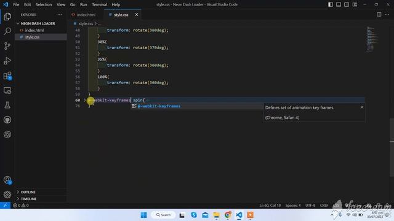Screen dimensions: 394x221
Task: Click the taskbar Search box
Action: [163, 215]
